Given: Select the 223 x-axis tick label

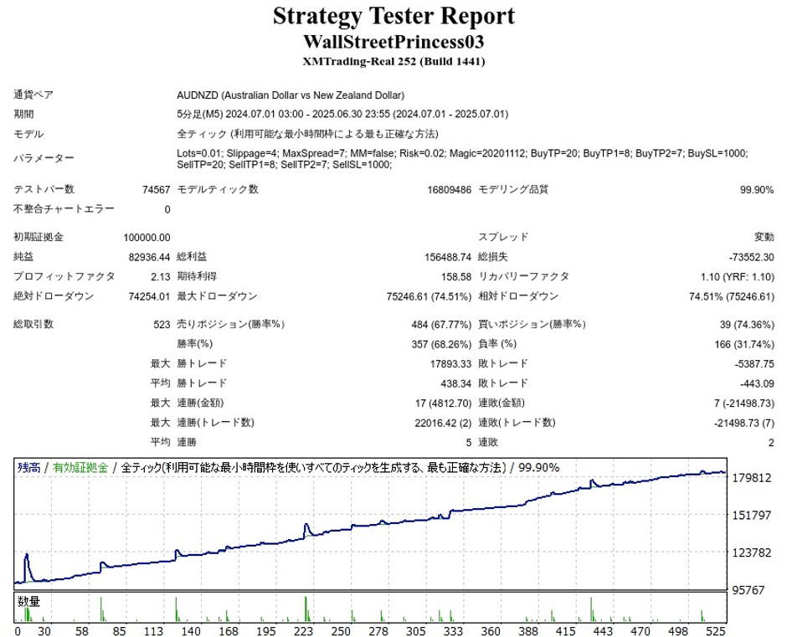Looking at the screenshot, I should point(303,631).
